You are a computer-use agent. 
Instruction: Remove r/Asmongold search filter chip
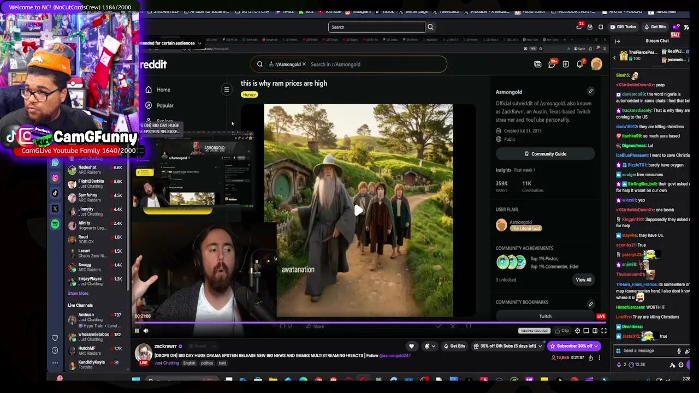click(304, 64)
